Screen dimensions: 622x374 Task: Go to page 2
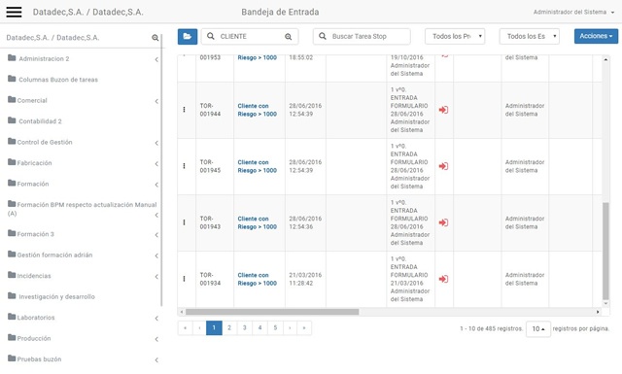(229, 327)
